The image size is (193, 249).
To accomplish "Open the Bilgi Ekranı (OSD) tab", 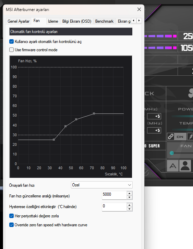I will click(x=77, y=21).
